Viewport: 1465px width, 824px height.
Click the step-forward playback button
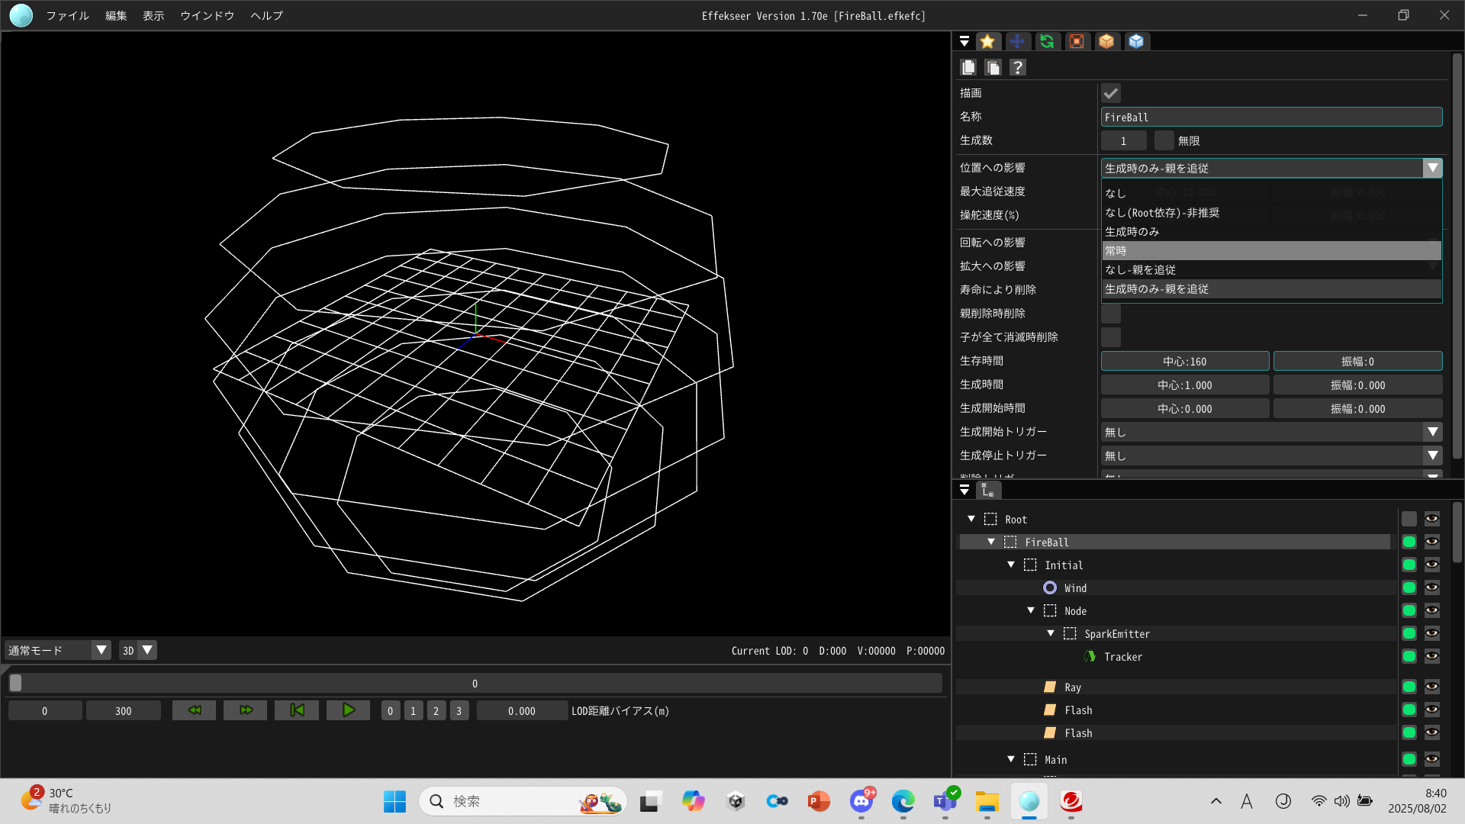245,710
